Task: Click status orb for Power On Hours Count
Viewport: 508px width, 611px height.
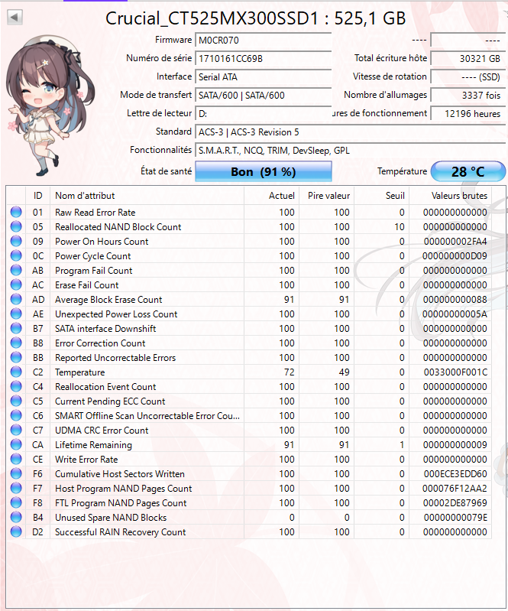Action: (16, 241)
